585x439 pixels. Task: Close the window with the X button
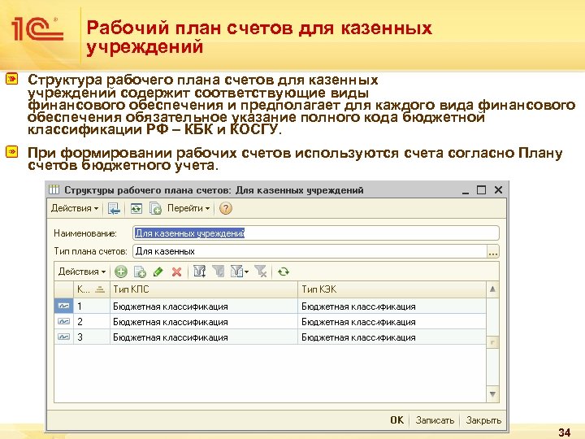pyautogui.click(x=498, y=190)
